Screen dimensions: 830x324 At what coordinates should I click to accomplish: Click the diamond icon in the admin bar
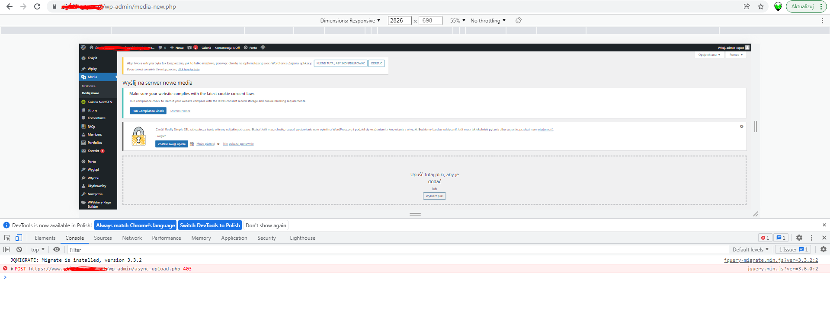(263, 48)
